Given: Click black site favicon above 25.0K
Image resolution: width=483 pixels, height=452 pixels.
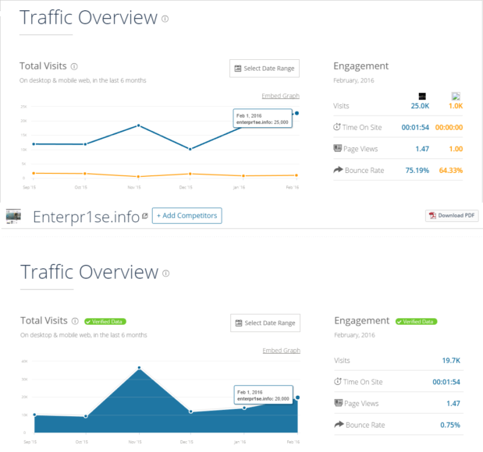Looking at the screenshot, I should 422,97.
